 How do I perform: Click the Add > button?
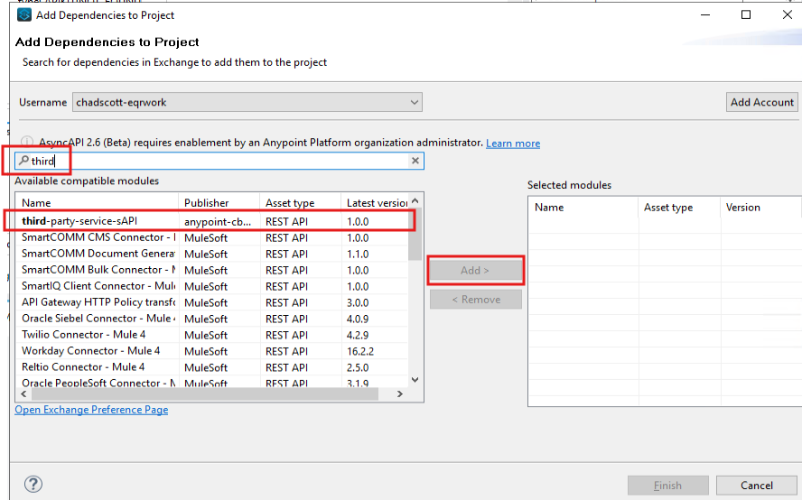tap(476, 270)
